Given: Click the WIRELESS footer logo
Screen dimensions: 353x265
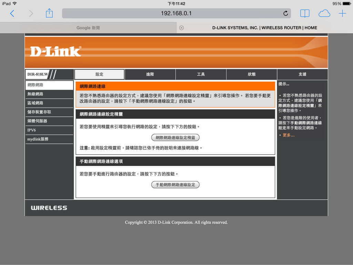Looking at the screenshot, I should click(49, 208).
